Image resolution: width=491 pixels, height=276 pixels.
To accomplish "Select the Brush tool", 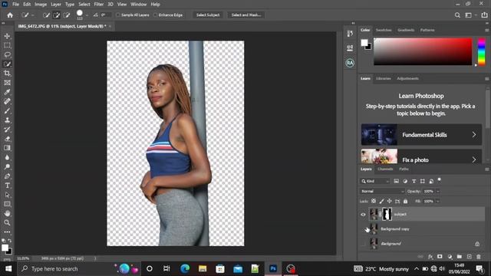I will click(7, 110).
